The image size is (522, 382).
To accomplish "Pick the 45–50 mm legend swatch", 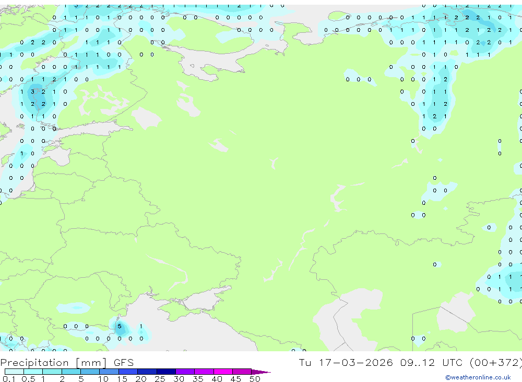I will [242, 372].
